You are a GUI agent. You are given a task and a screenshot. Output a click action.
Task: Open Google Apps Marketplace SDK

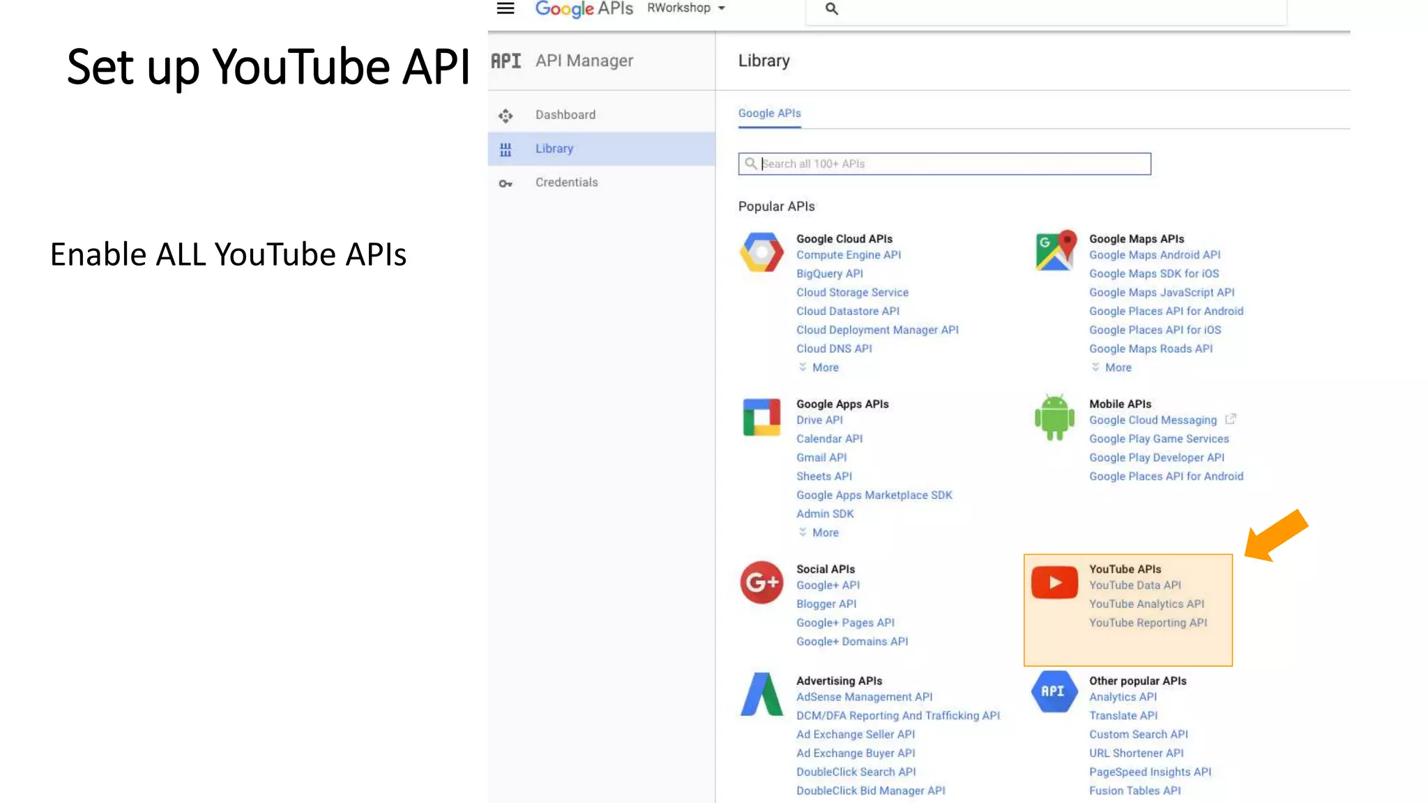[x=874, y=496]
